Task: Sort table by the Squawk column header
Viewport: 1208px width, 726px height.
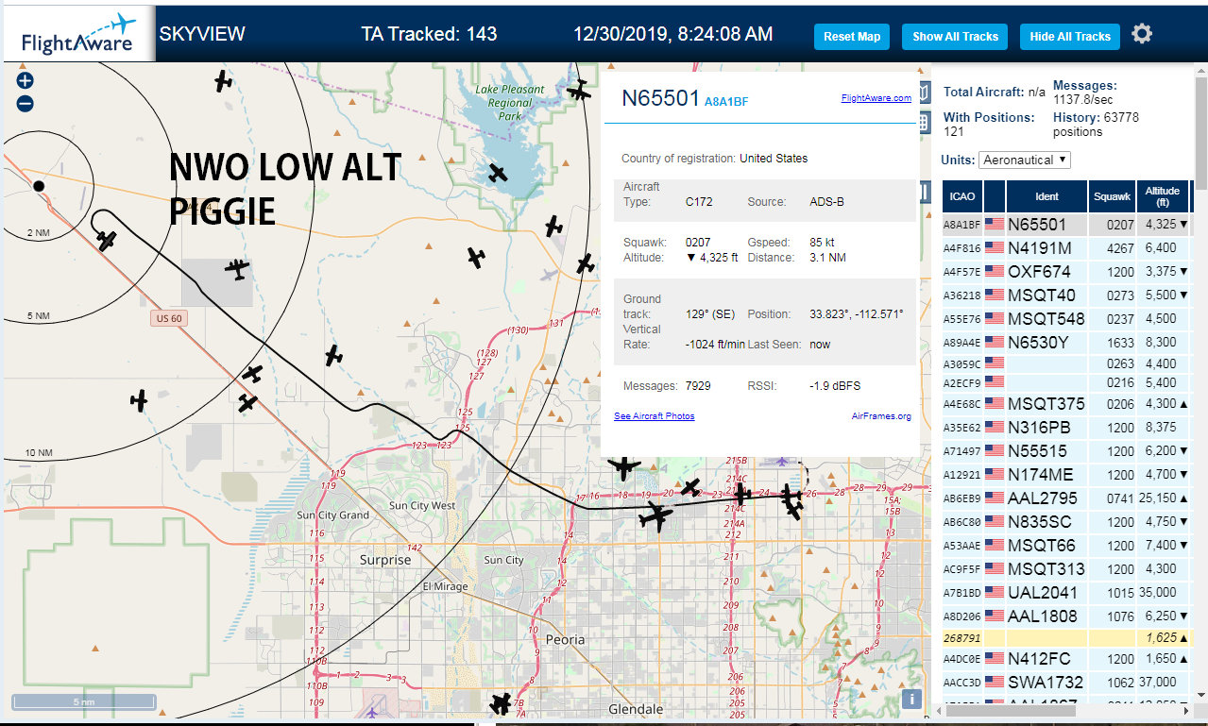Action: click(x=1111, y=196)
